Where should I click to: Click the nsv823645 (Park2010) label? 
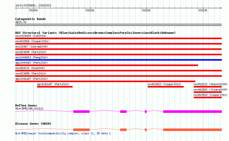click(x=31, y=52)
